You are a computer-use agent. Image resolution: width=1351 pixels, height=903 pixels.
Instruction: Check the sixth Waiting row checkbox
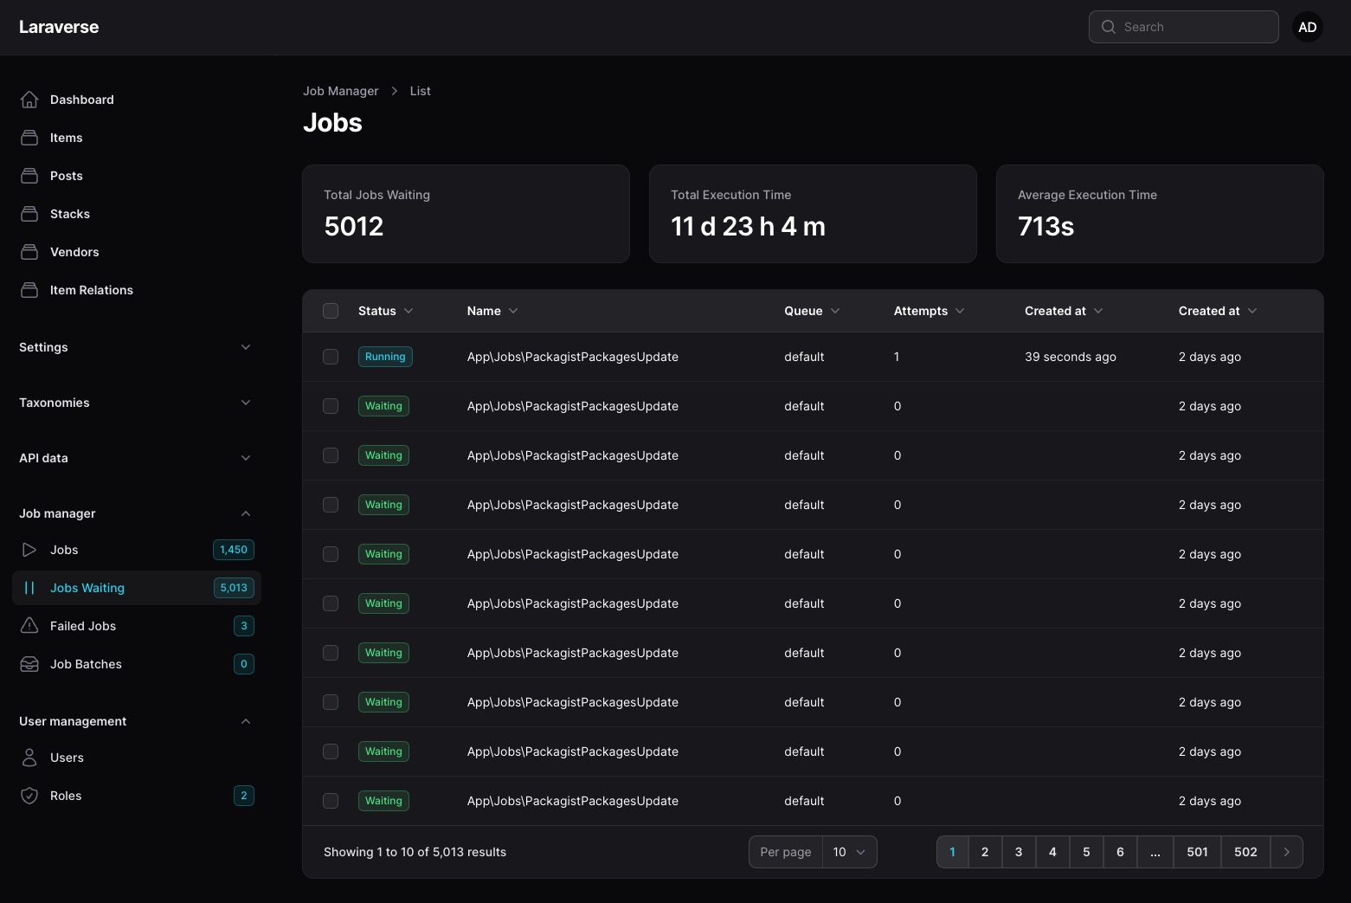click(331, 653)
